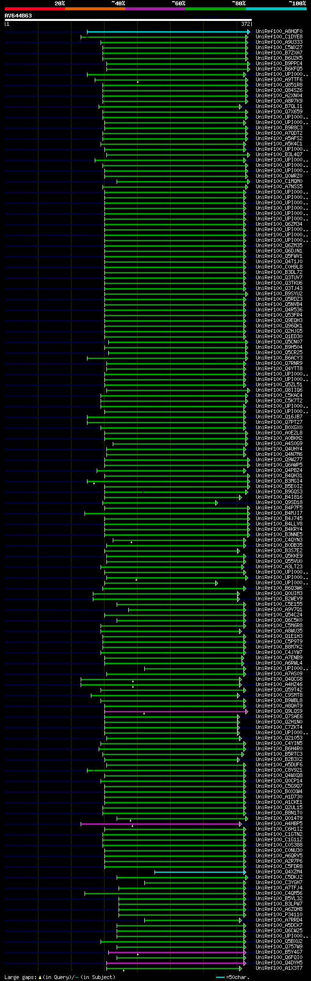Click hit UniRef100_B4MJI7
Image resolution: width=311 pixels, height=981 pixels.
(279, 513)
